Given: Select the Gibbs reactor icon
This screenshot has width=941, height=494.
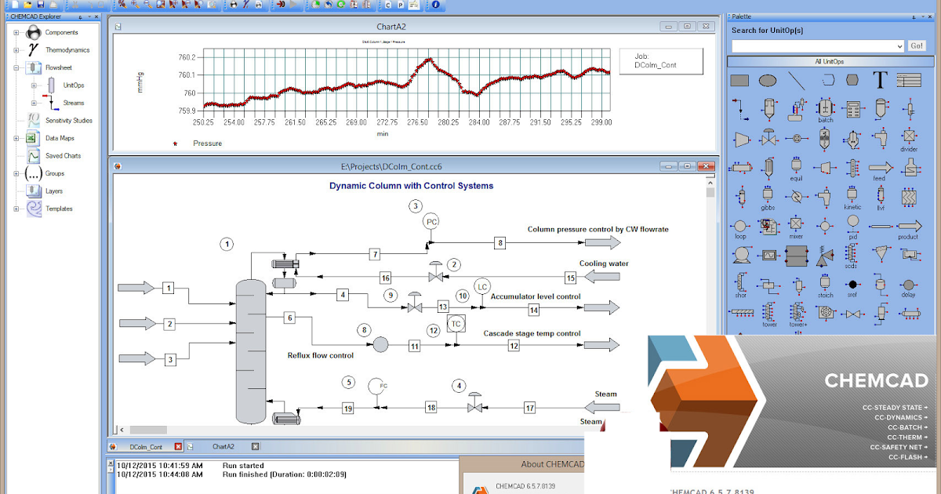Looking at the screenshot, I should coord(768,194).
